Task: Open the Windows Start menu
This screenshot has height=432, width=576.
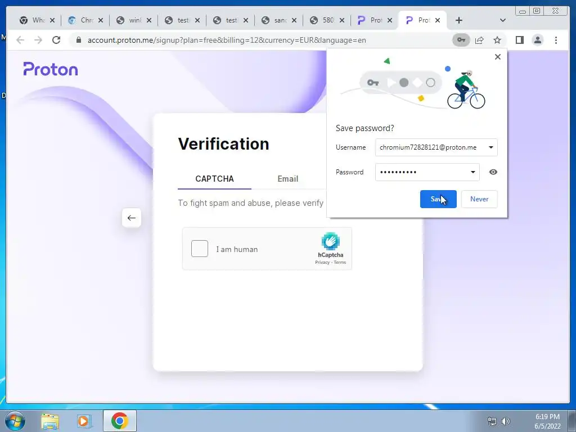Action: [15, 421]
